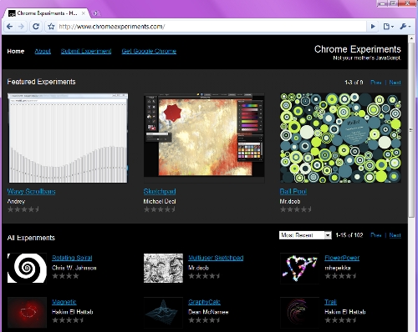
Task: Follow the Get Google Chrome link
Action: click(149, 51)
